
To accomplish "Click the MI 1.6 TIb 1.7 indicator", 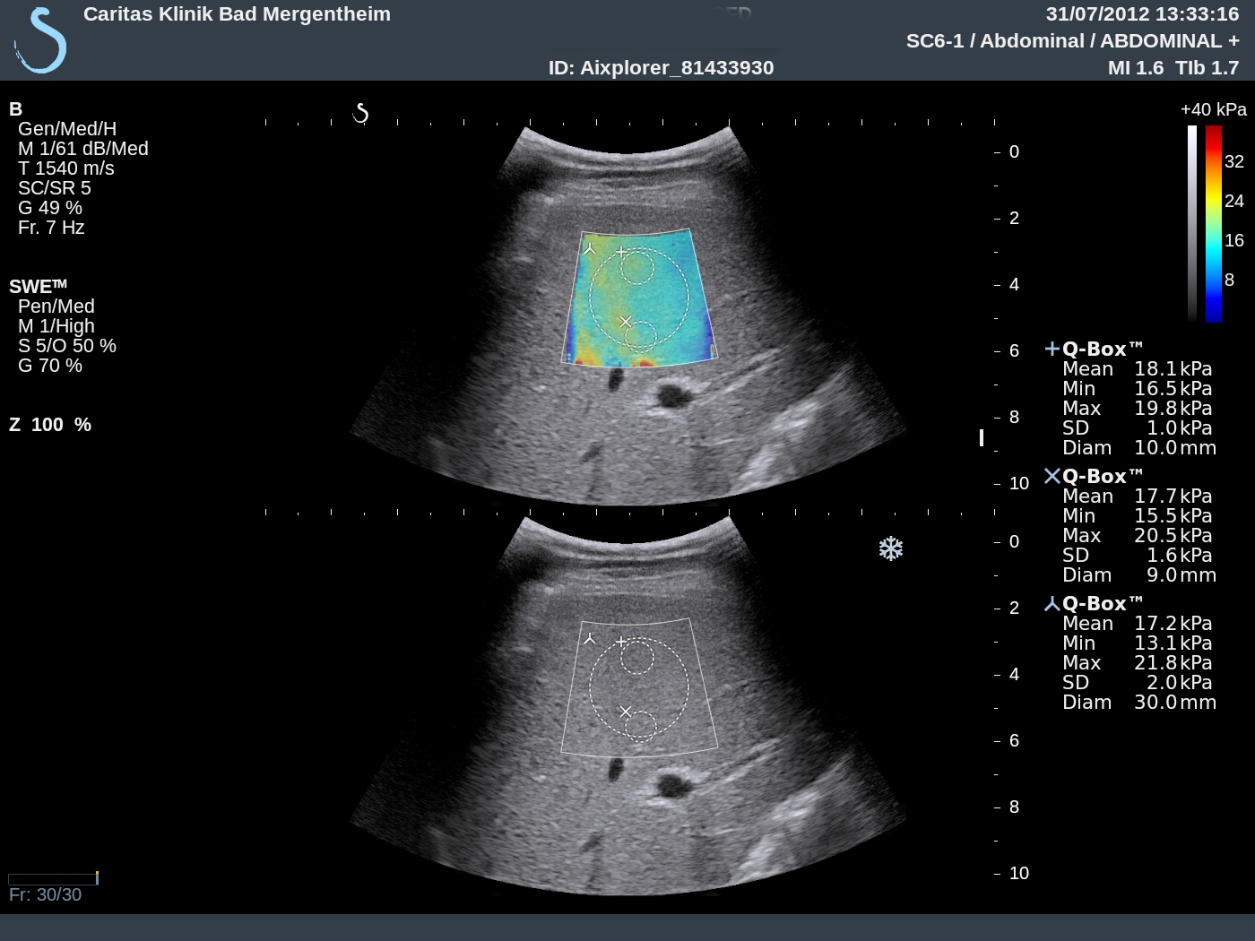I will 1173,68.
